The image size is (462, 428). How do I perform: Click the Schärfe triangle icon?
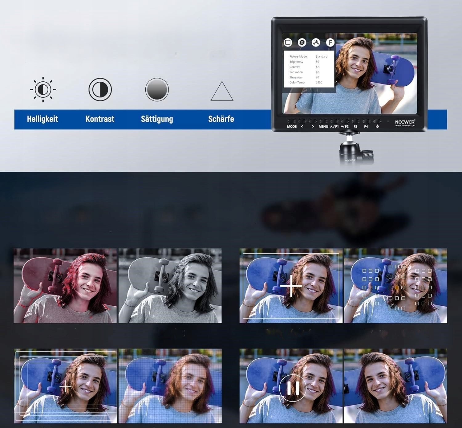click(x=222, y=92)
